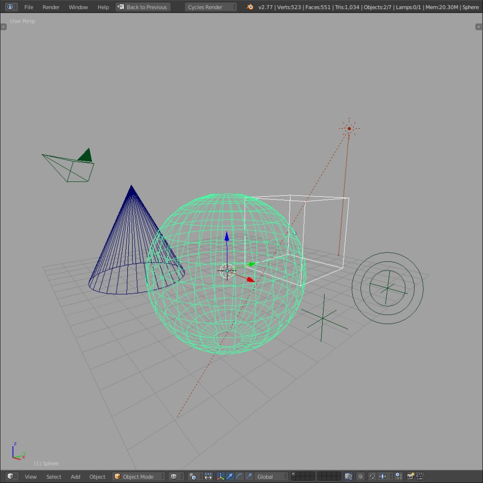Image resolution: width=483 pixels, height=483 pixels.
Task: Click the OpenGL render camera icon
Action: pyautogui.click(x=411, y=477)
